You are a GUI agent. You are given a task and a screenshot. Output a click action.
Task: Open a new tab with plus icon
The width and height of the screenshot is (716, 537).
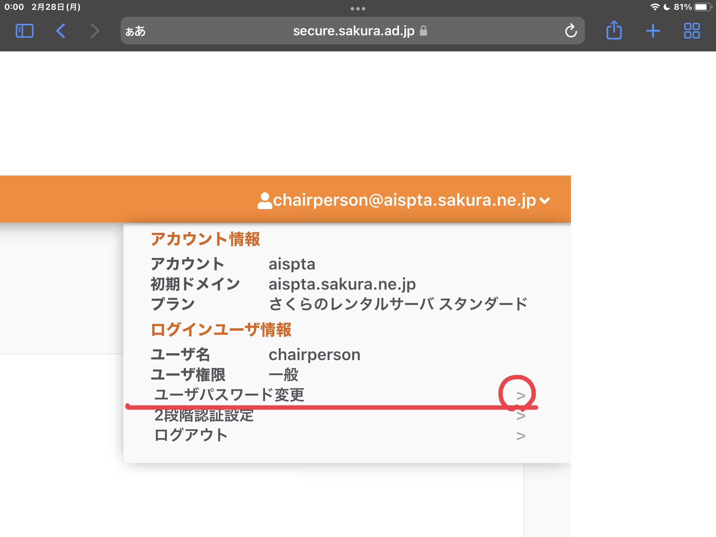[x=653, y=31]
